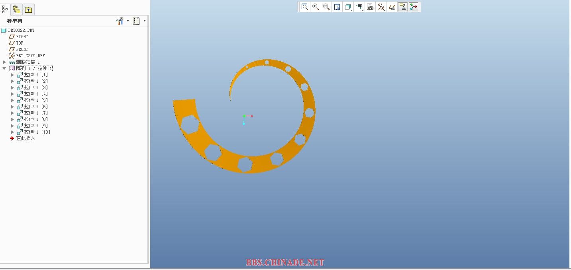
Task: Toggle annotation display in graphics toolbar
Action: point(403,7)
